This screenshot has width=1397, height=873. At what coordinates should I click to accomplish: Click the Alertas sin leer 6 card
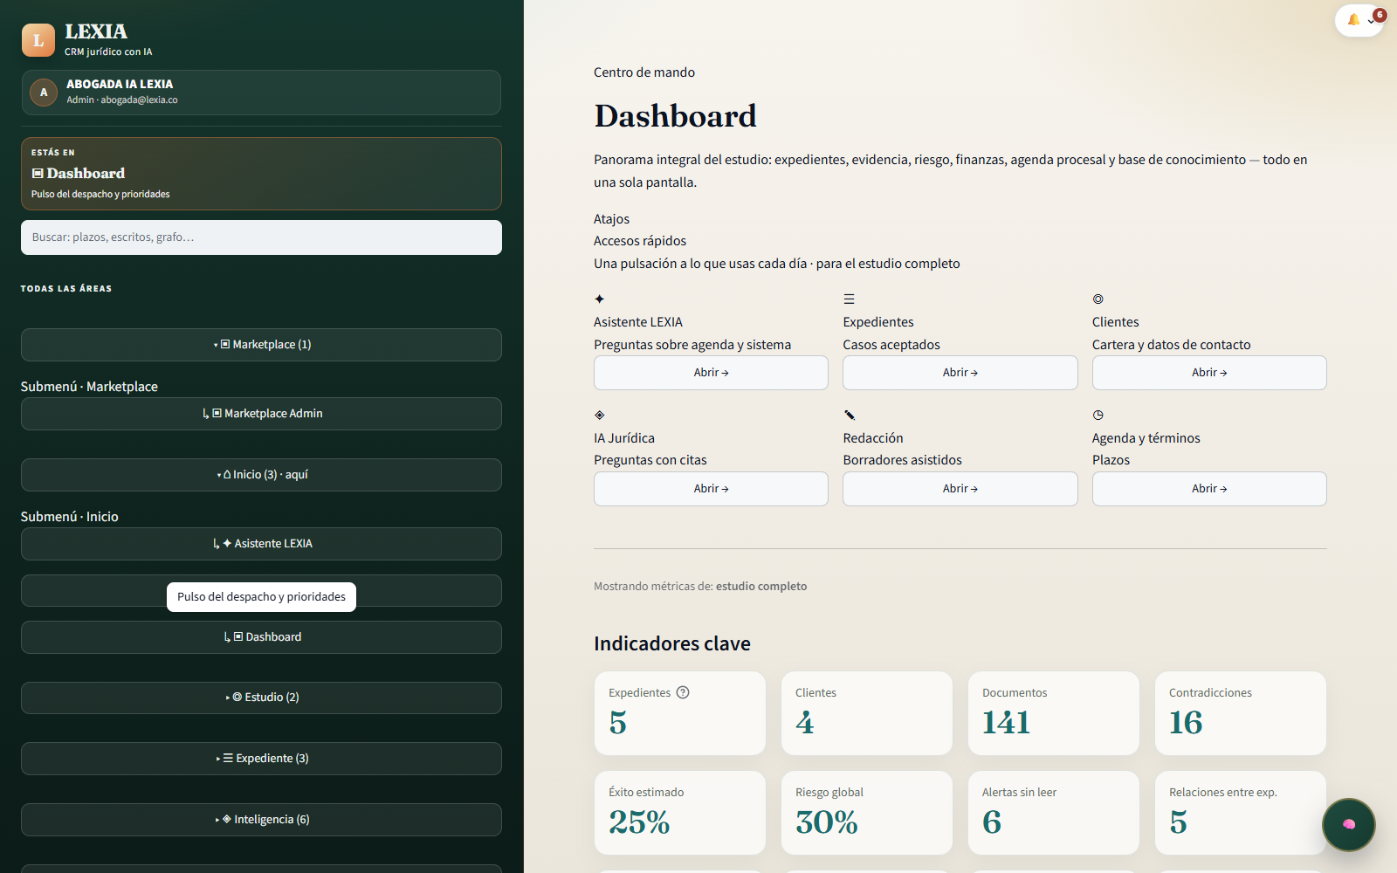pos(1053,813)
